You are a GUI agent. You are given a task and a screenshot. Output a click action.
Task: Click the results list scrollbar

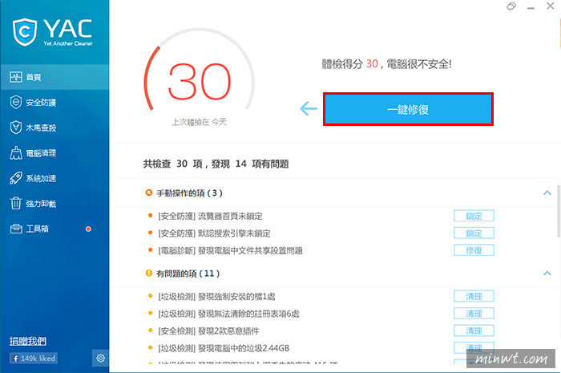(x=559, y=211)
